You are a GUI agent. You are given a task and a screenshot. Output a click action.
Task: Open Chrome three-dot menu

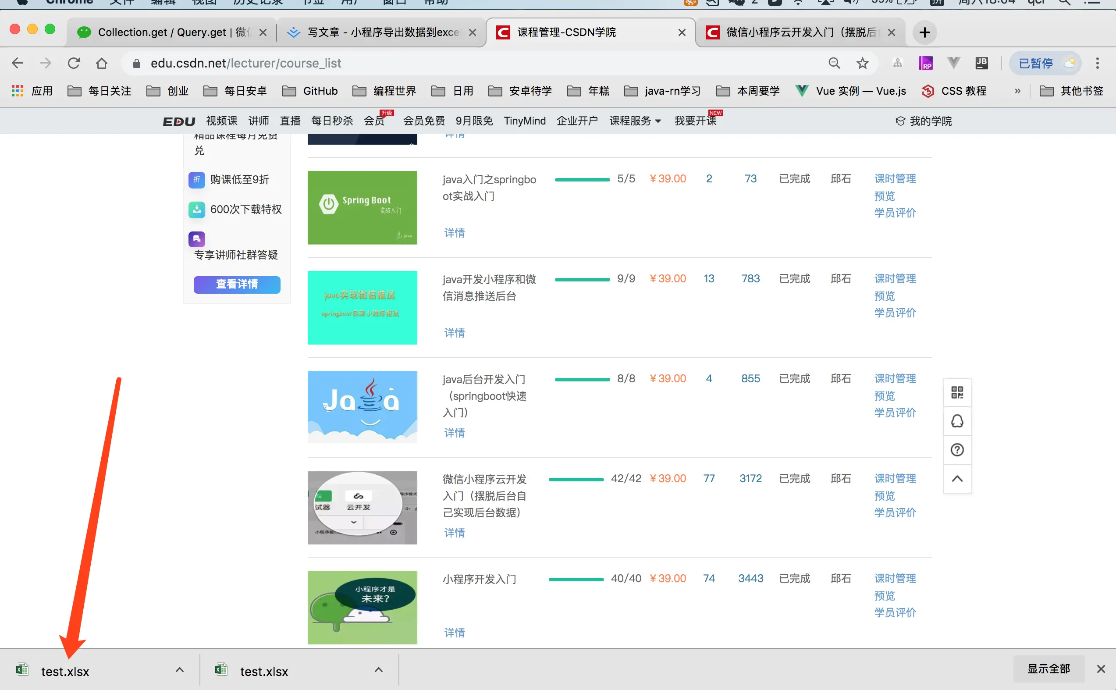coord(1097,63)
